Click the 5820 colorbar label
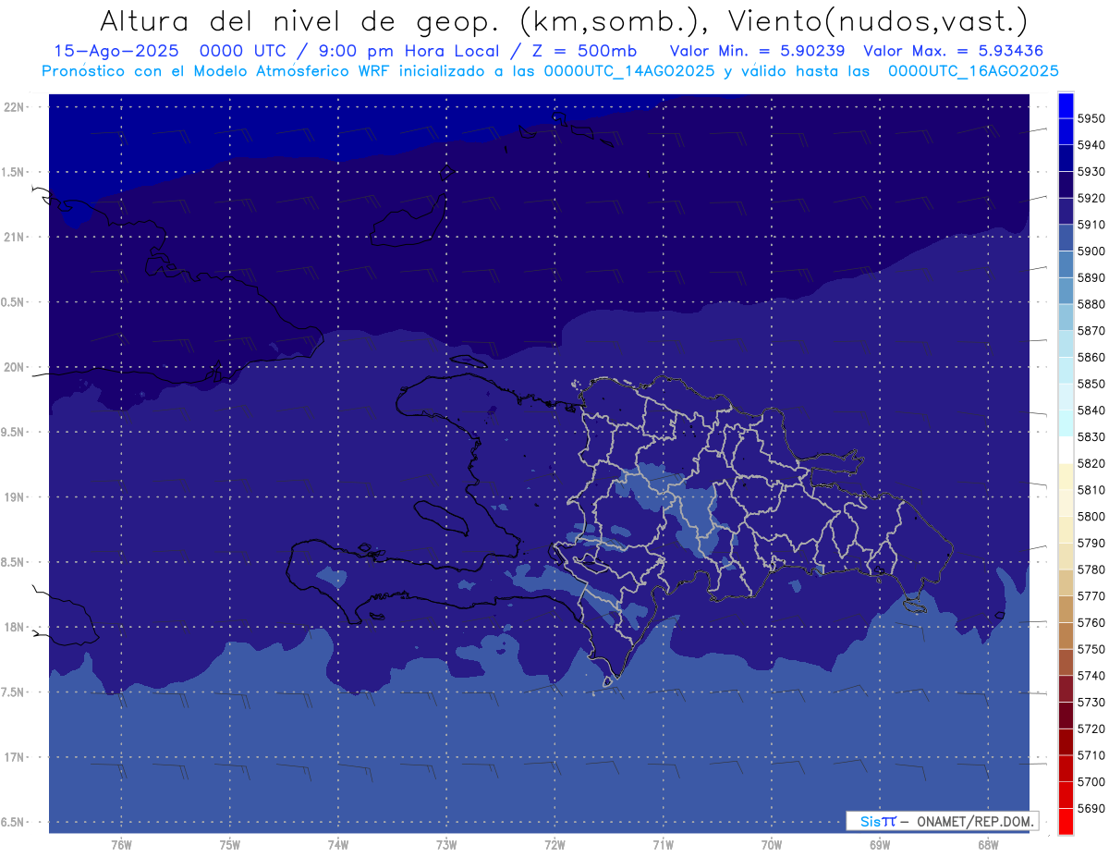The image size is (1109, 857). pos(1091,463)
